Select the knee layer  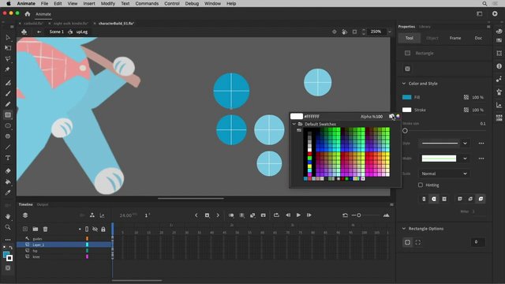pyautogui.click(x=64, y=256)
